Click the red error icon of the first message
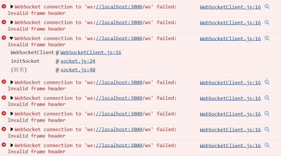 [4, 6]
